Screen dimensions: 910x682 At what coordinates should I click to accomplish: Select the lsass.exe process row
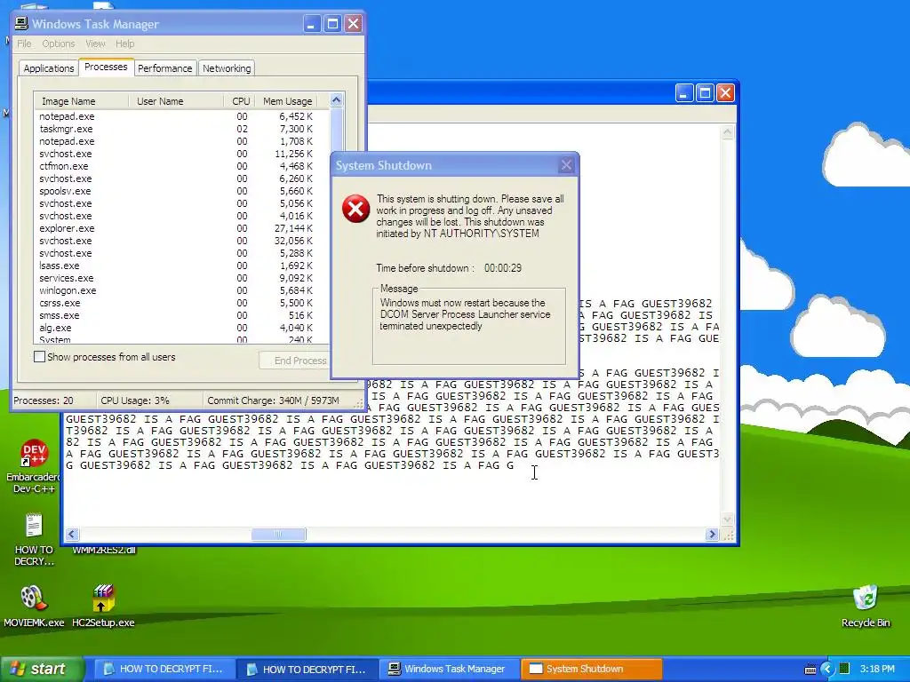click(176, 266)
